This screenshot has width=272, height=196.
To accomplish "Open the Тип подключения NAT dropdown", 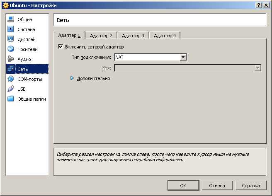I will 151,57.
